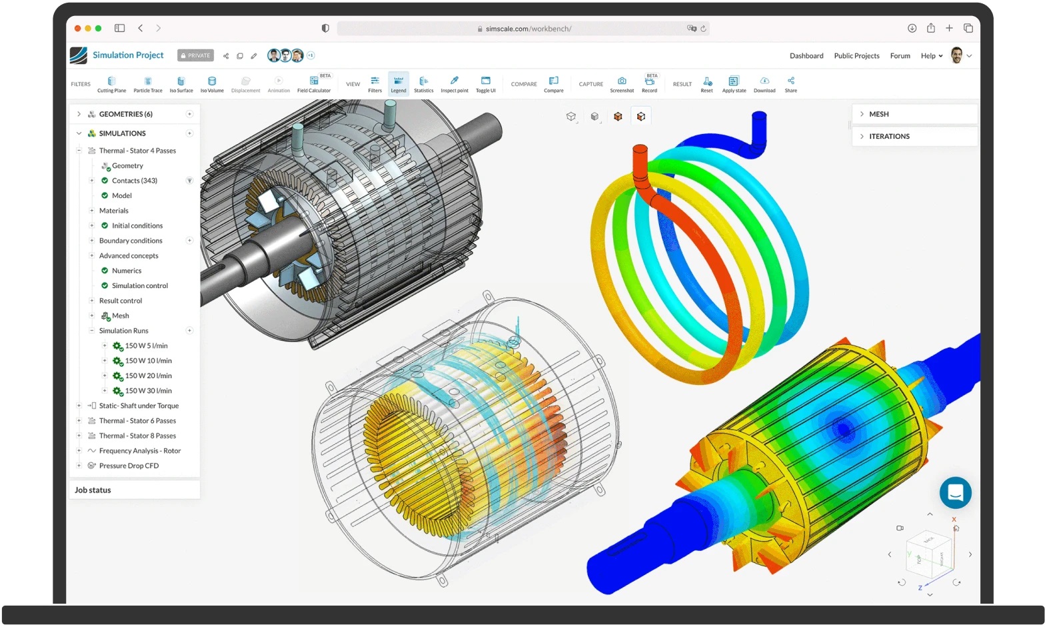Go to the Dashboard
The image size is (1047, 627).
(806, 56)
